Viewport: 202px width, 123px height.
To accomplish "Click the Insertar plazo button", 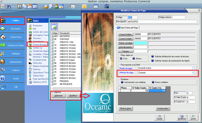I will tap(163, 109).
